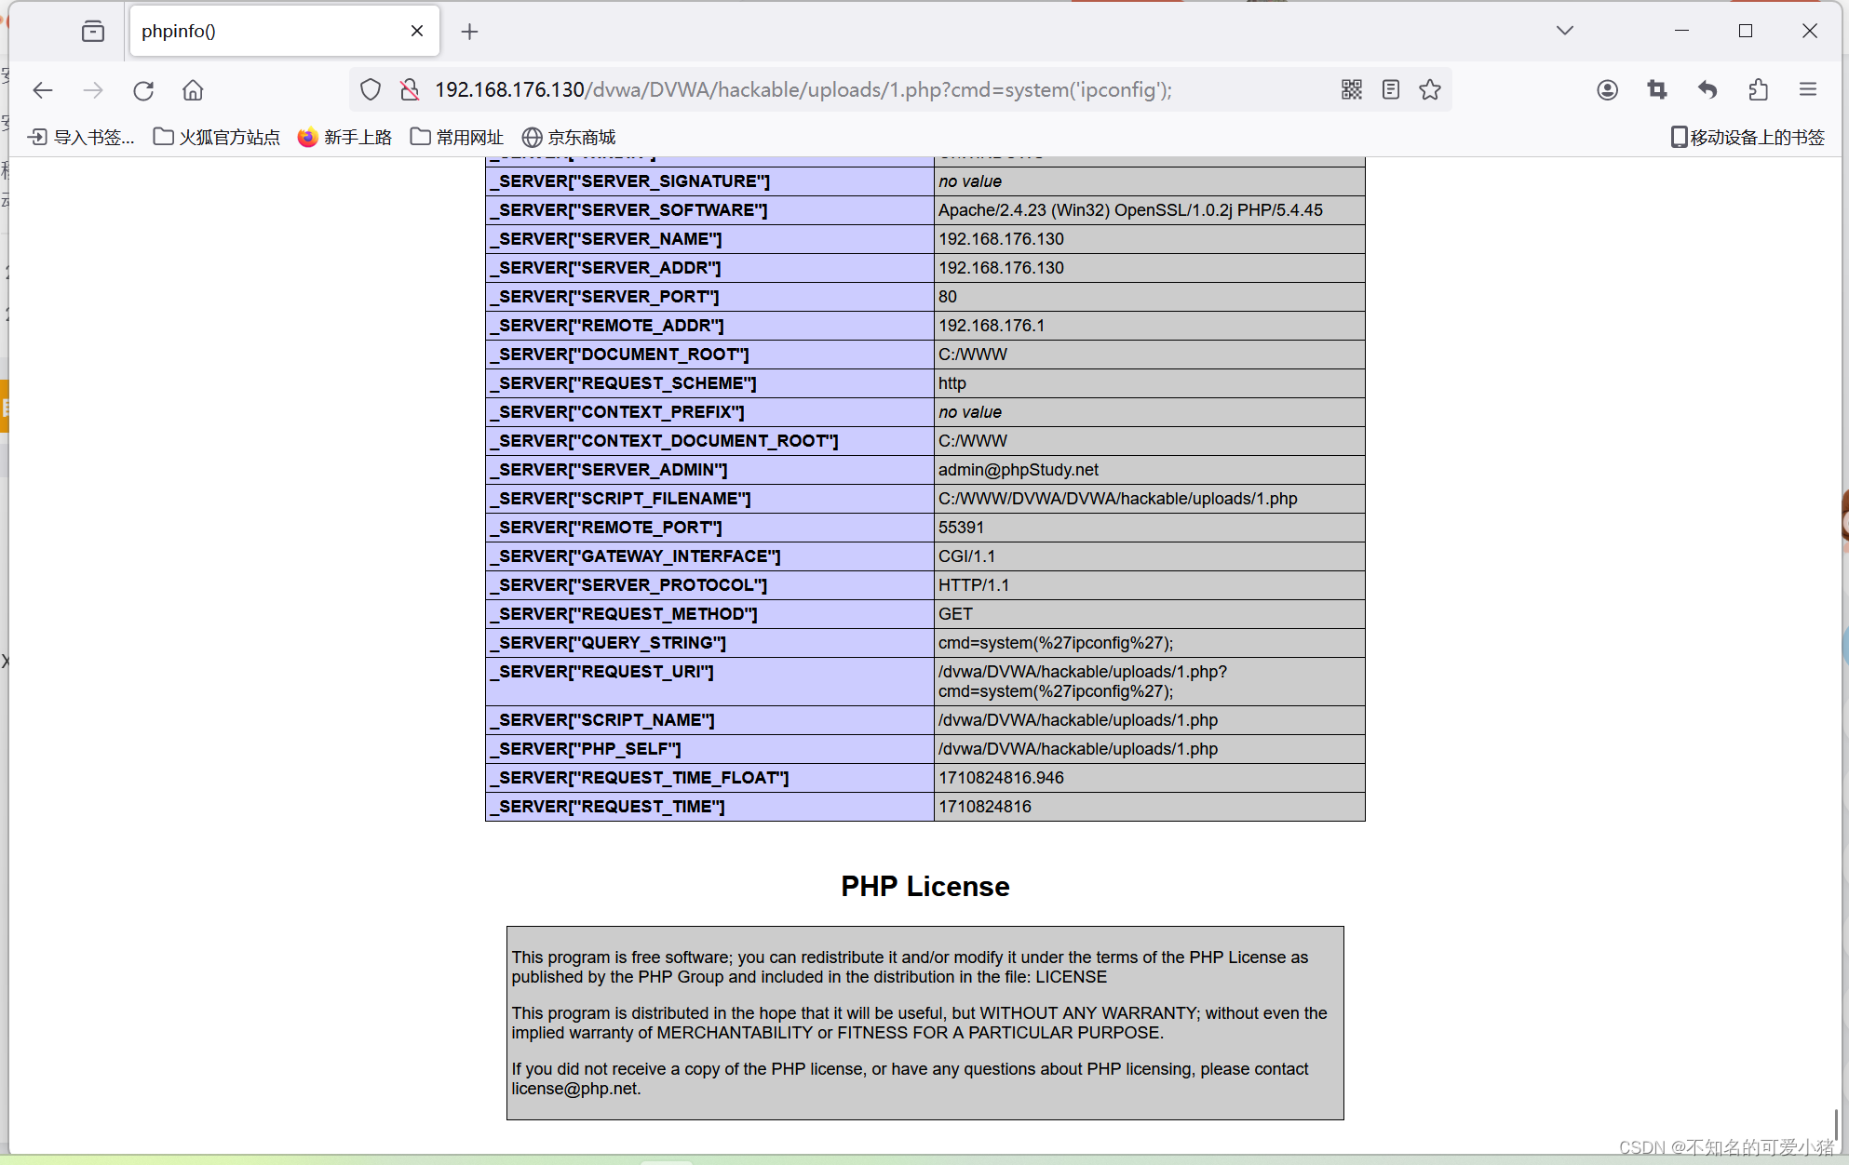Open 导入书签 import bookmarks item
This screenshot has height=1165, width=1849.
pos(81,137)
